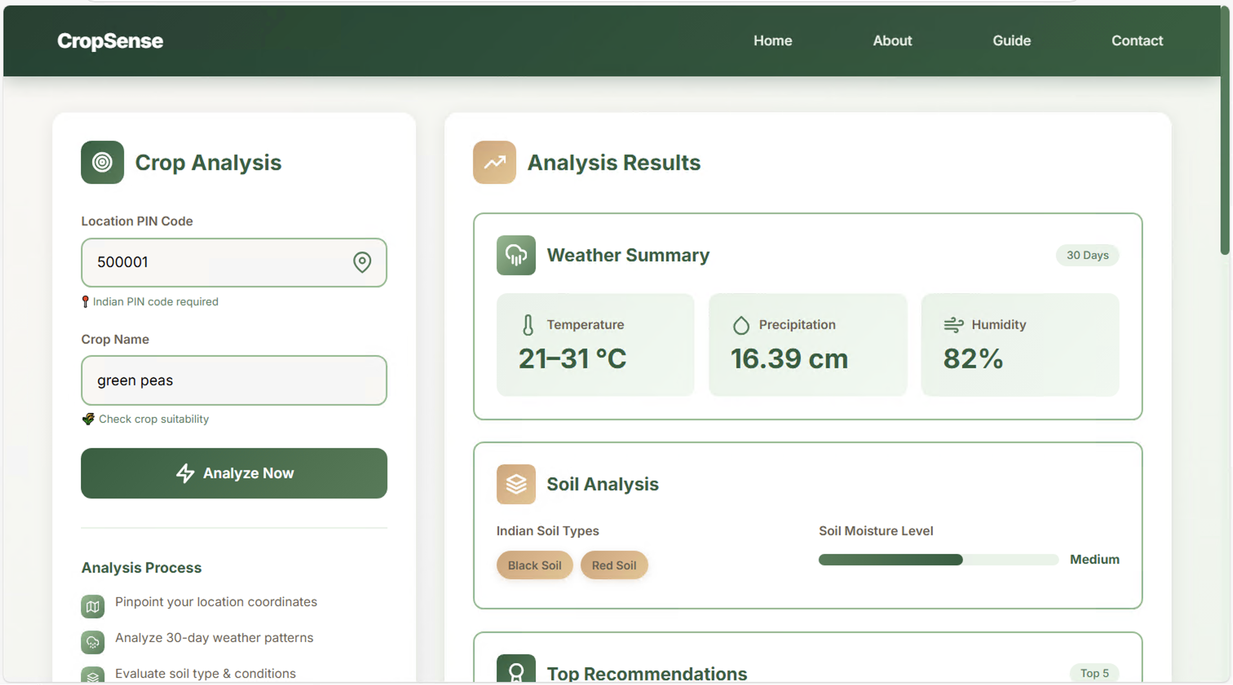Click the award icon beside Top Recommendations

click(515, 670)
